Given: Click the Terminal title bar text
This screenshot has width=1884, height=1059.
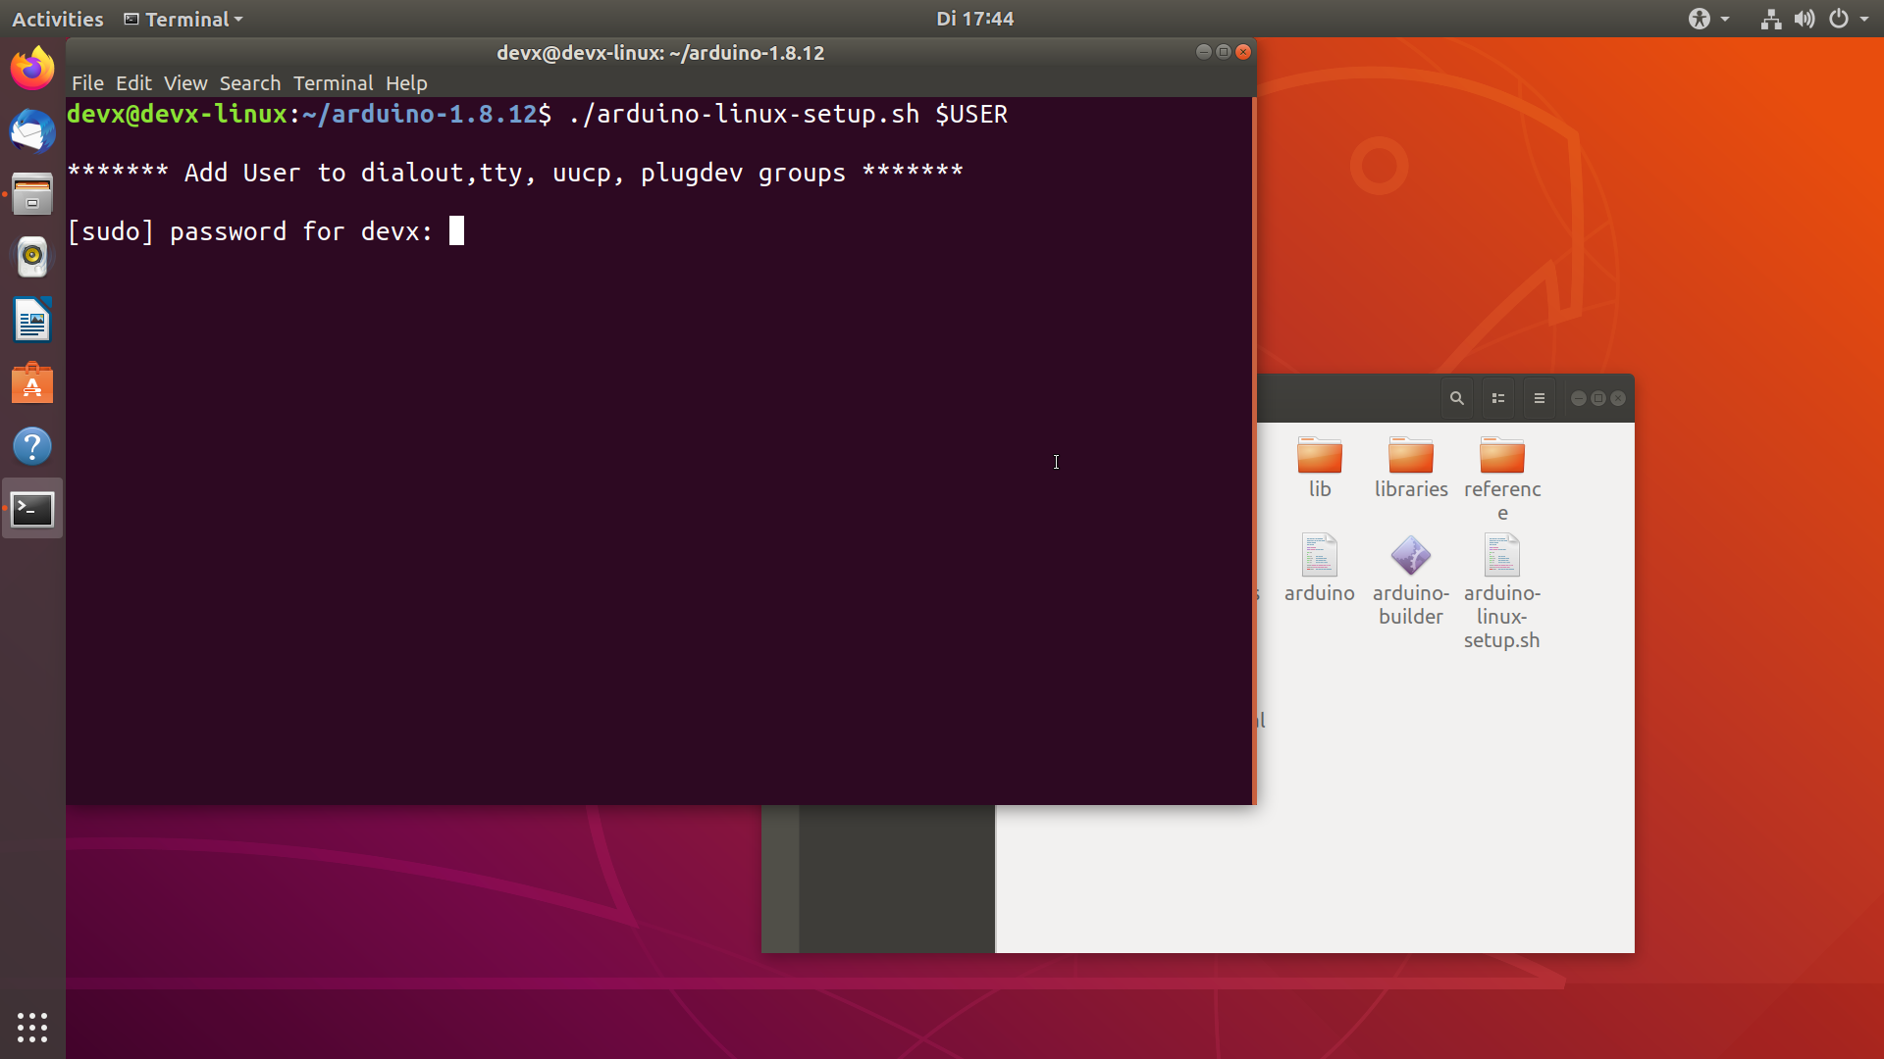Looking at the screenshot, I should tap(660, 53).
